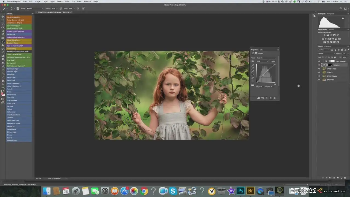Open the RGB channel dropdown in Curves

click(262, 61)
